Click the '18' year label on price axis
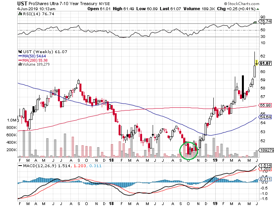Screen dimensions: 274x207 [x=111, y=160]
